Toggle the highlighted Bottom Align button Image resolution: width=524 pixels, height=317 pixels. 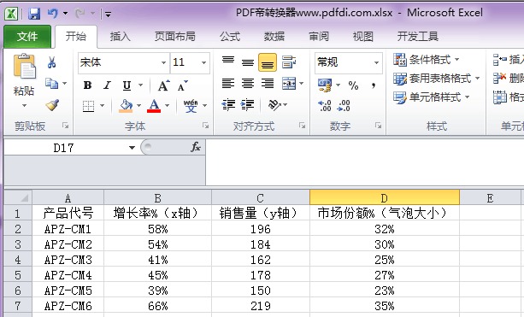(x=268, y=62)
